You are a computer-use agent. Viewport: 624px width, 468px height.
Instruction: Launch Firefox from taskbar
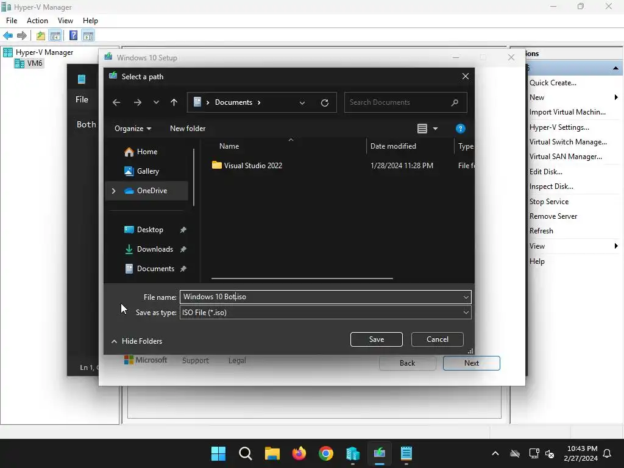point(299,453)
